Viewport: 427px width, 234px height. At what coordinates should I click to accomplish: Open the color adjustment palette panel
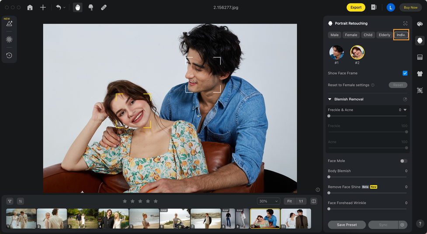point(420,24)
